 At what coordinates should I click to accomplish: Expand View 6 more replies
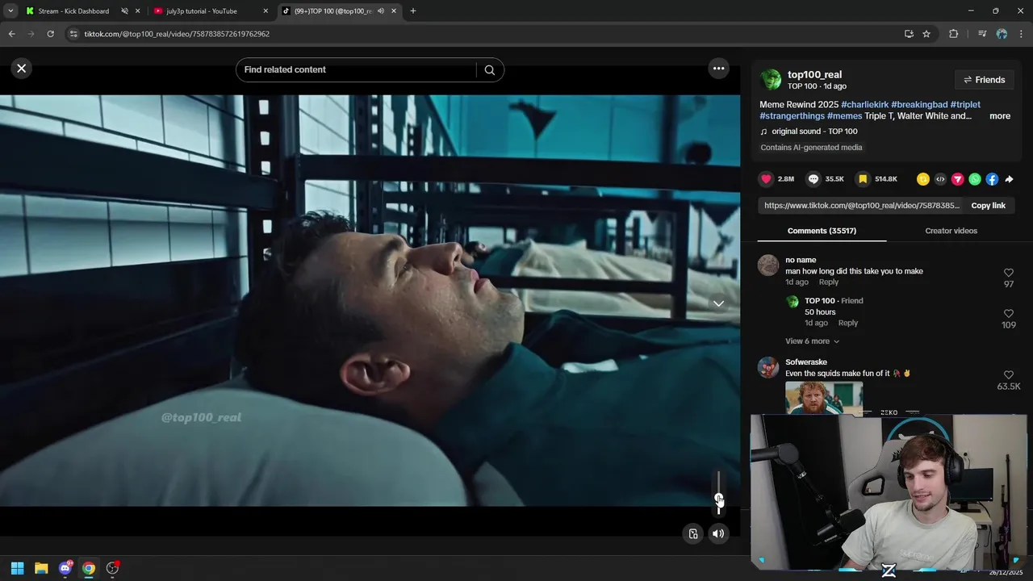coord(813,341)
